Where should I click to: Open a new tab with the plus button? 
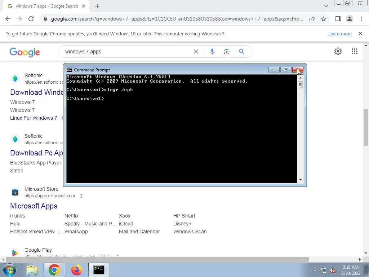[97, 6]
